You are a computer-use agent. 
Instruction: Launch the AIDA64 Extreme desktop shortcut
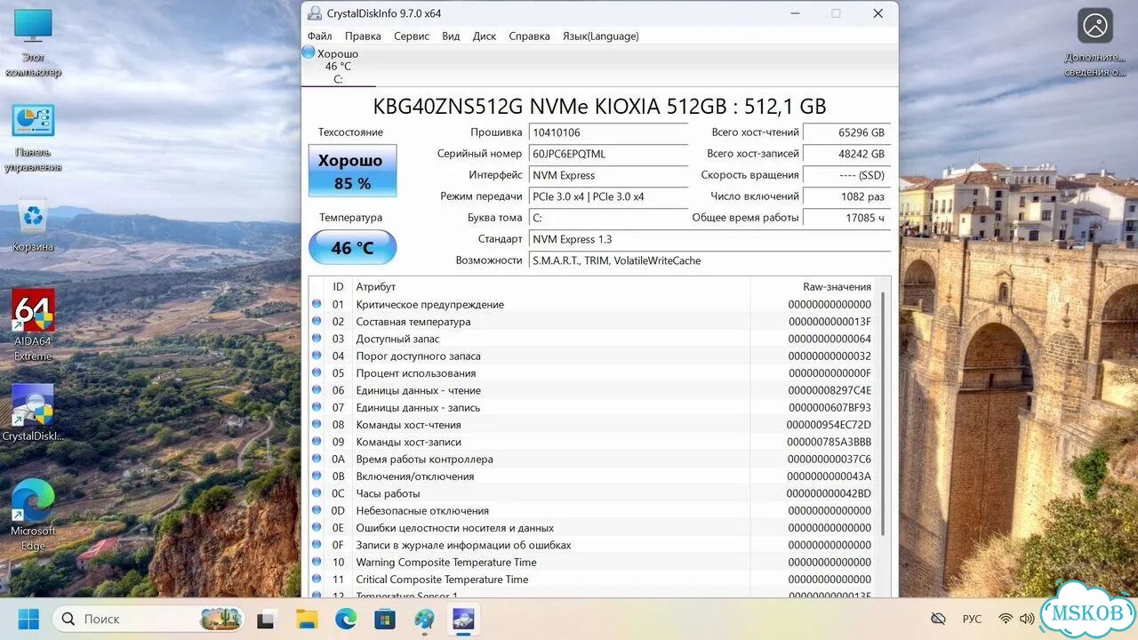point(33,324)
